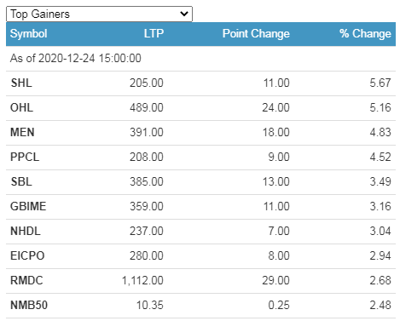Click the Point Change column header
This screenshot has width=400, height=321.
point(256,34)
